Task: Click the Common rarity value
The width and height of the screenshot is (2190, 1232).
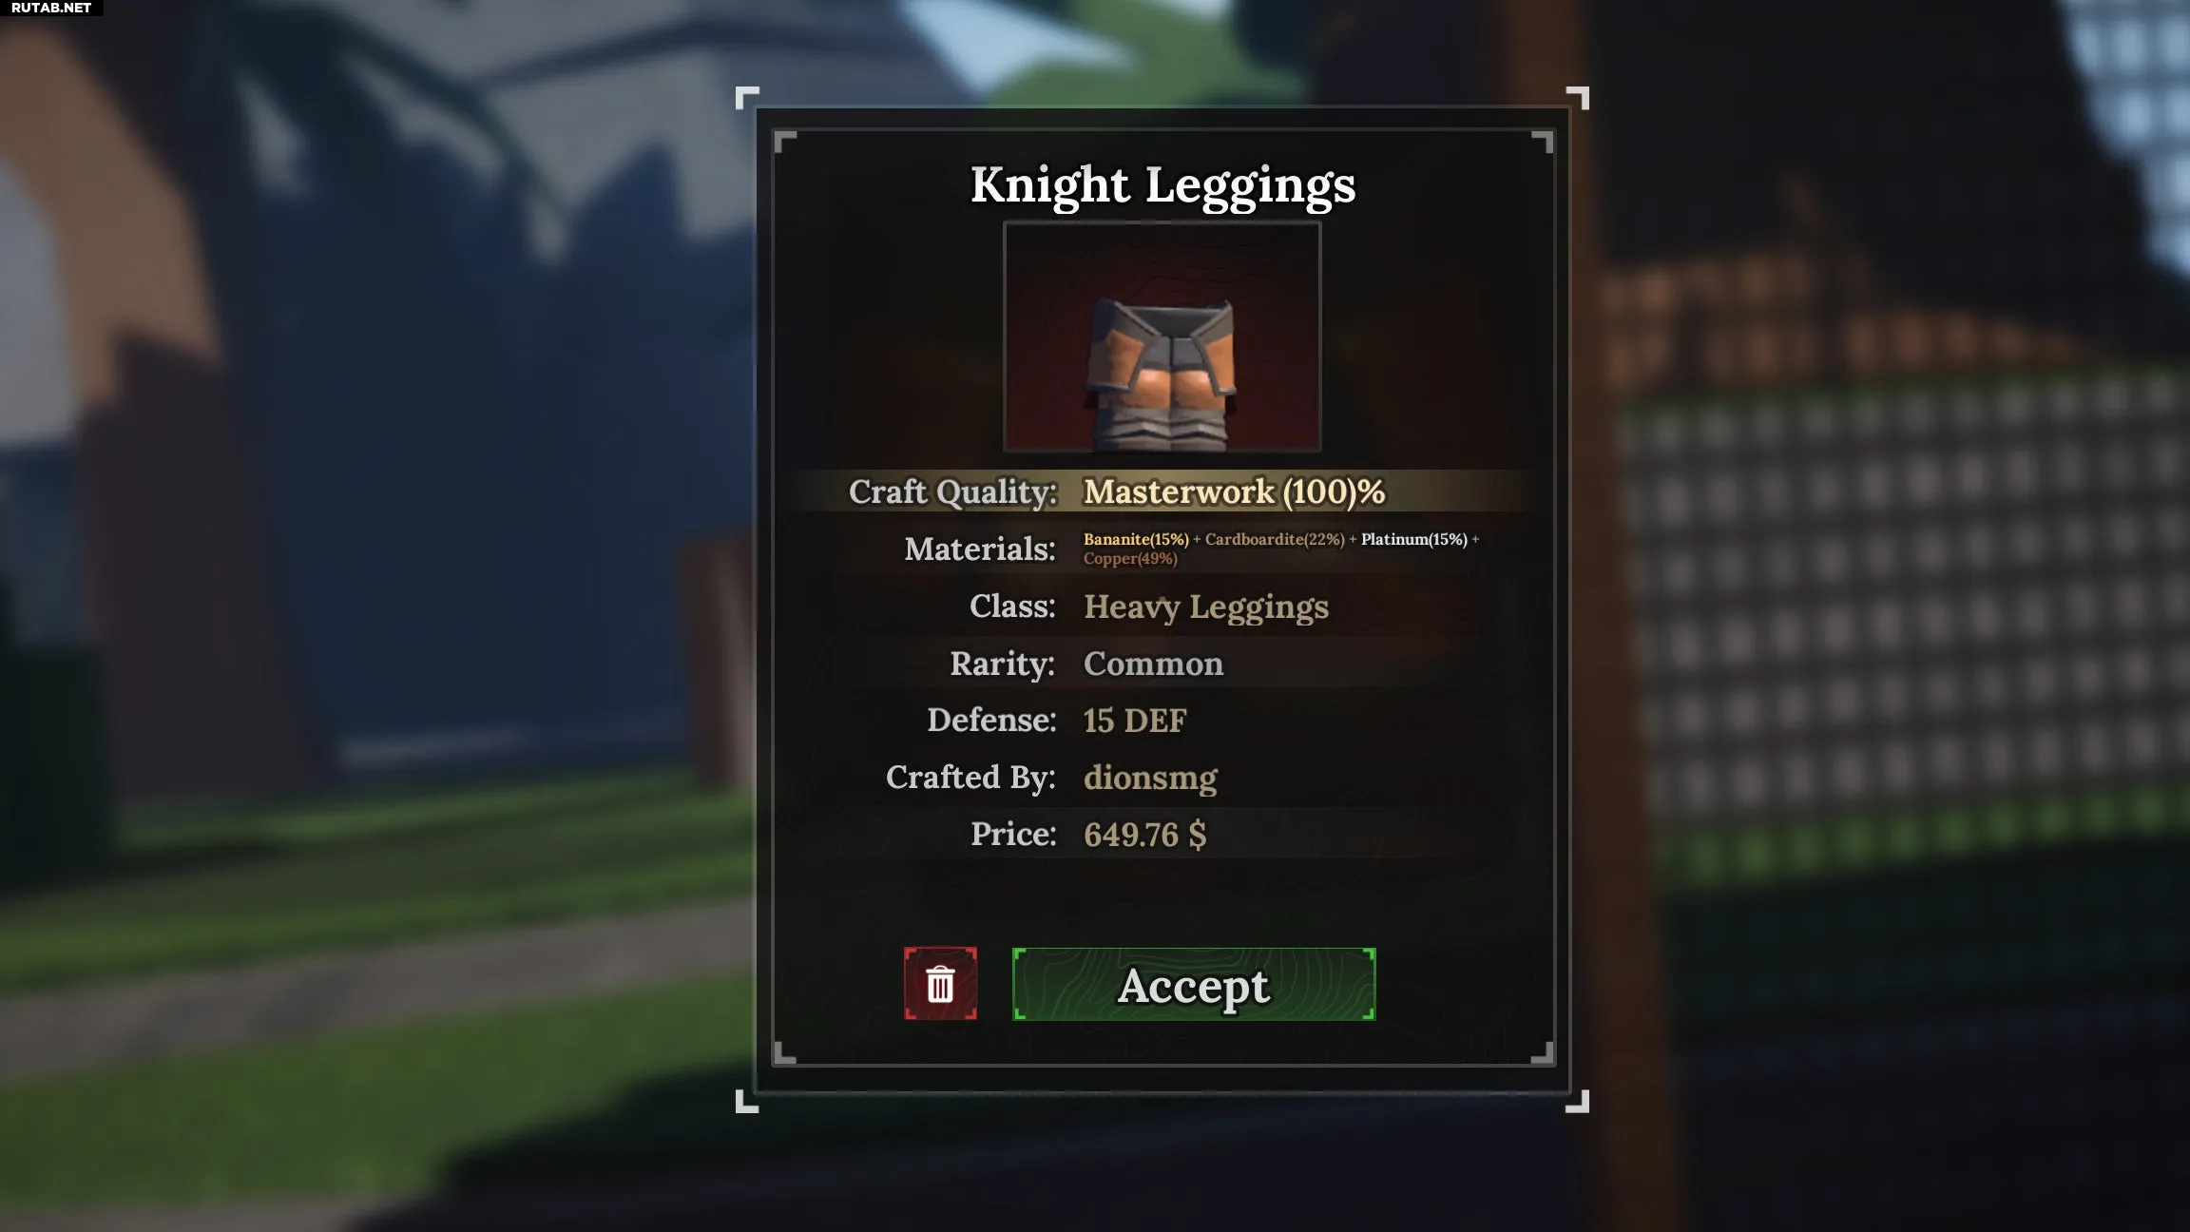Action: point(1153,664)
